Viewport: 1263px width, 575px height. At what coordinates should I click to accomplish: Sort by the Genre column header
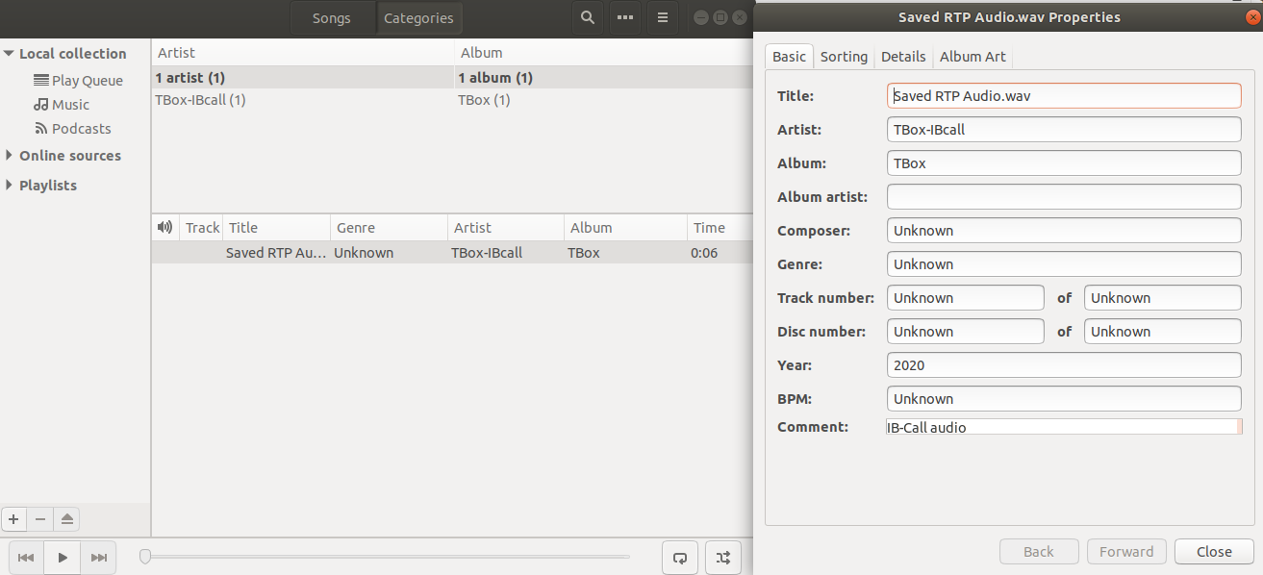(x=389, y=228)
